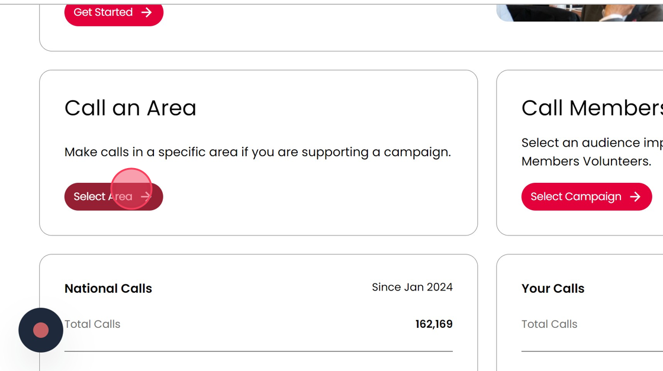Screen dimensions: 663x371
Task: Click the red dot inside the floating button
Action: [x=41, y=330]
